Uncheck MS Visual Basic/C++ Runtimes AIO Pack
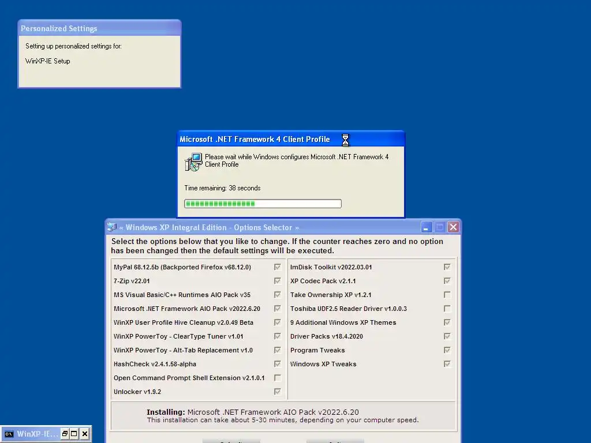 click(x=278, y=295)
